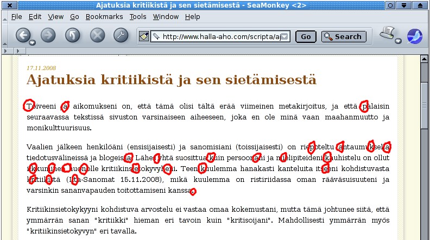Click the Forward navigation button
This screenshot has height=240, width=430.
click(x=48, y=35)
